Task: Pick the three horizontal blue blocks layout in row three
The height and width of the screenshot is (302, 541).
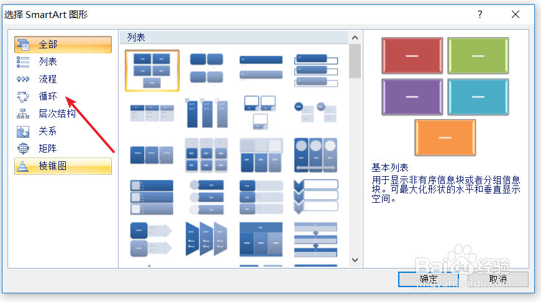Action: 152,155
